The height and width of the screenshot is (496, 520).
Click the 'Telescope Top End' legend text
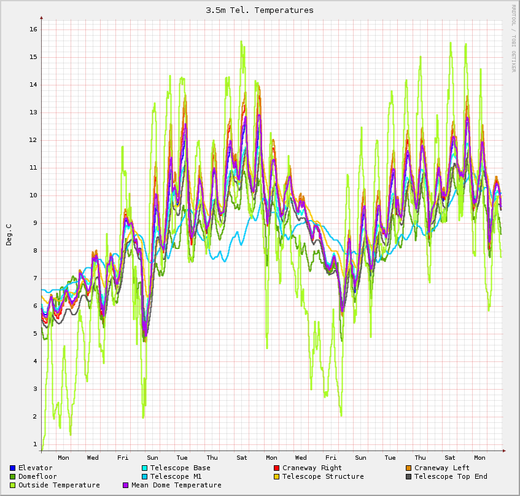point(451,476)
